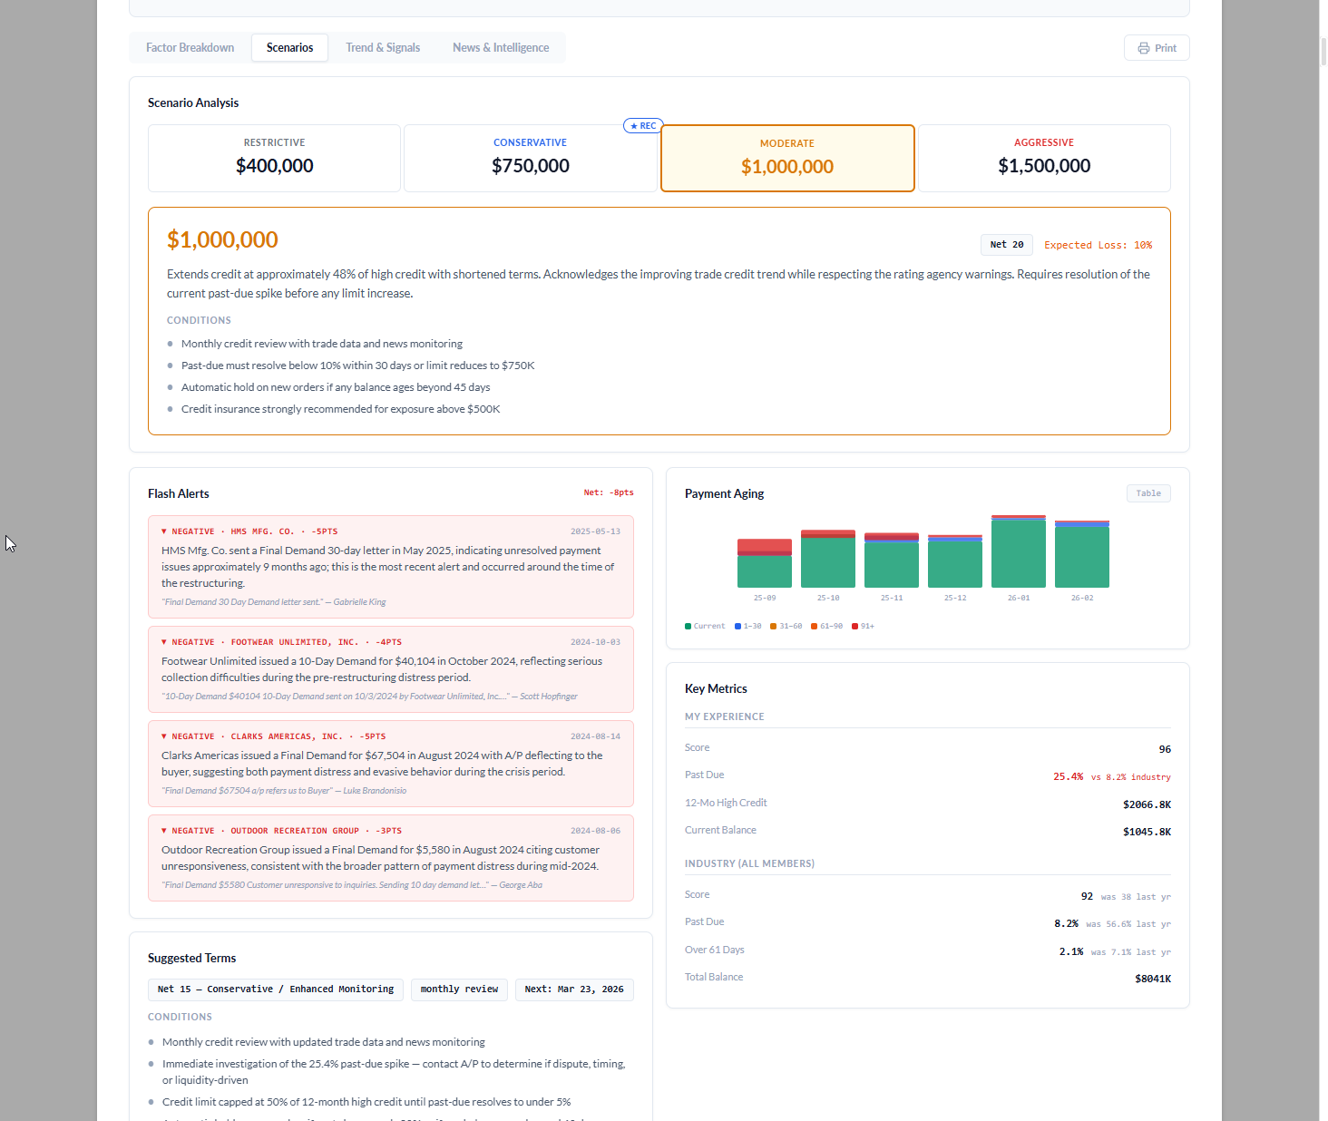Open the News & Intelligence tab

(500, 47)
